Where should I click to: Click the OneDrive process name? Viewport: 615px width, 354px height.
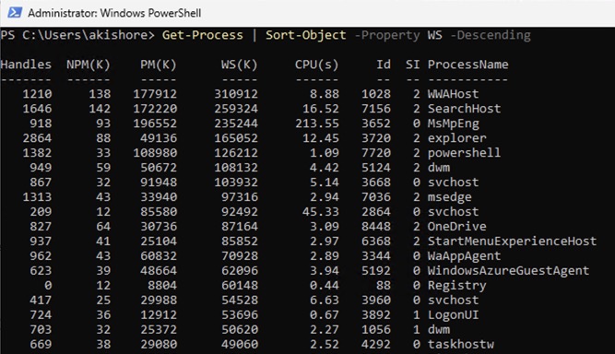457,227
